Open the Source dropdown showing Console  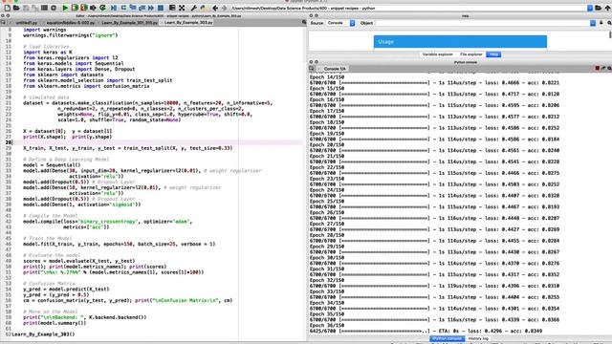(x=340, y=23)
